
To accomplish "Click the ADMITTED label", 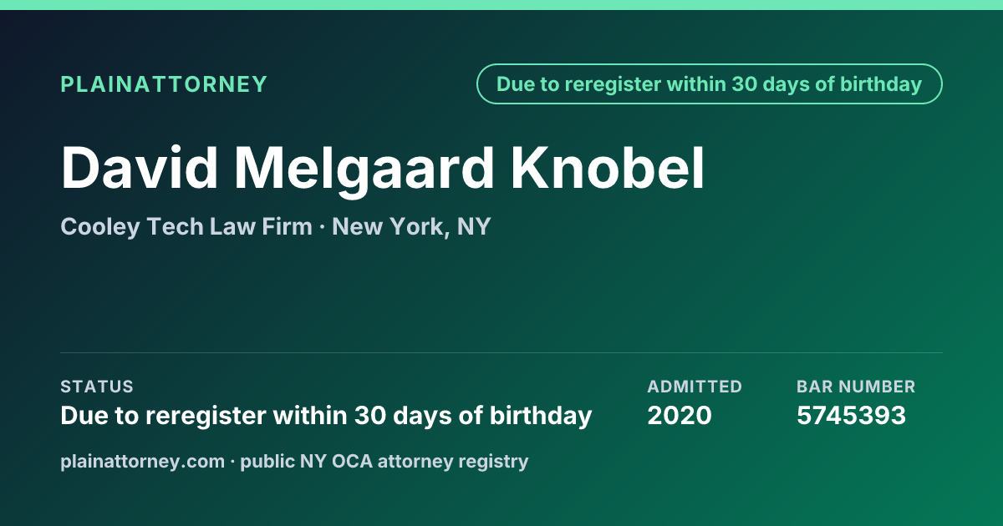I will pos(695,387).
